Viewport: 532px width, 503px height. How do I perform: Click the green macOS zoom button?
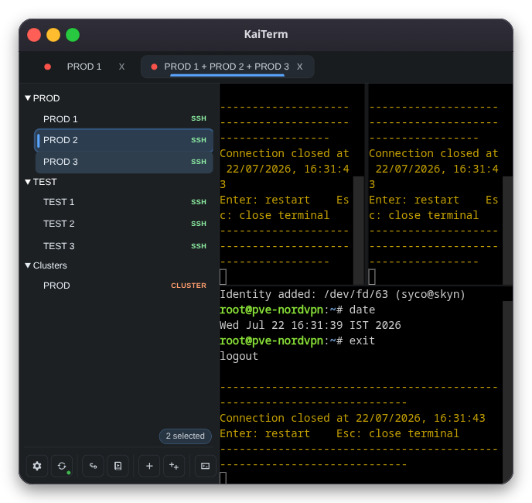73,35
